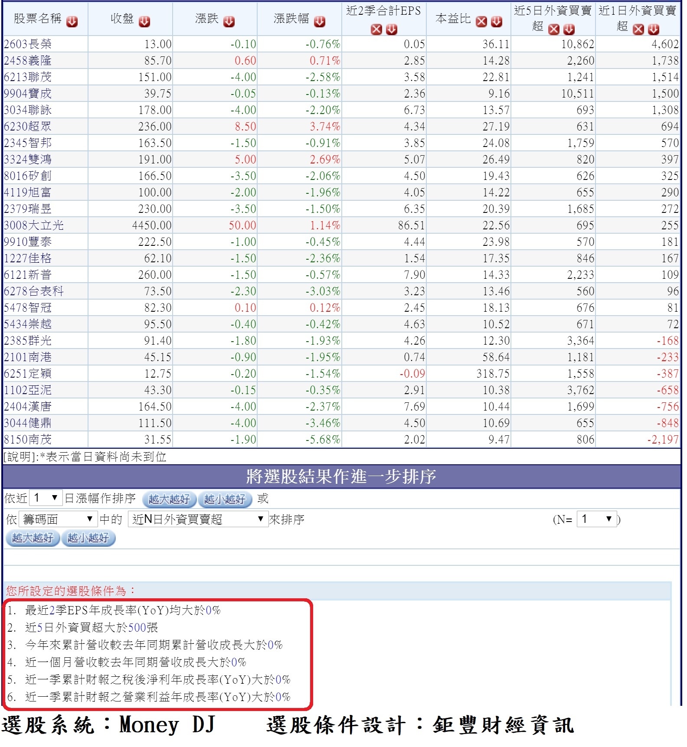Image resolution: width=687 pixels, height=747 pixels.
Task: Open stock link 6121新普
Action: coord(28,274)
